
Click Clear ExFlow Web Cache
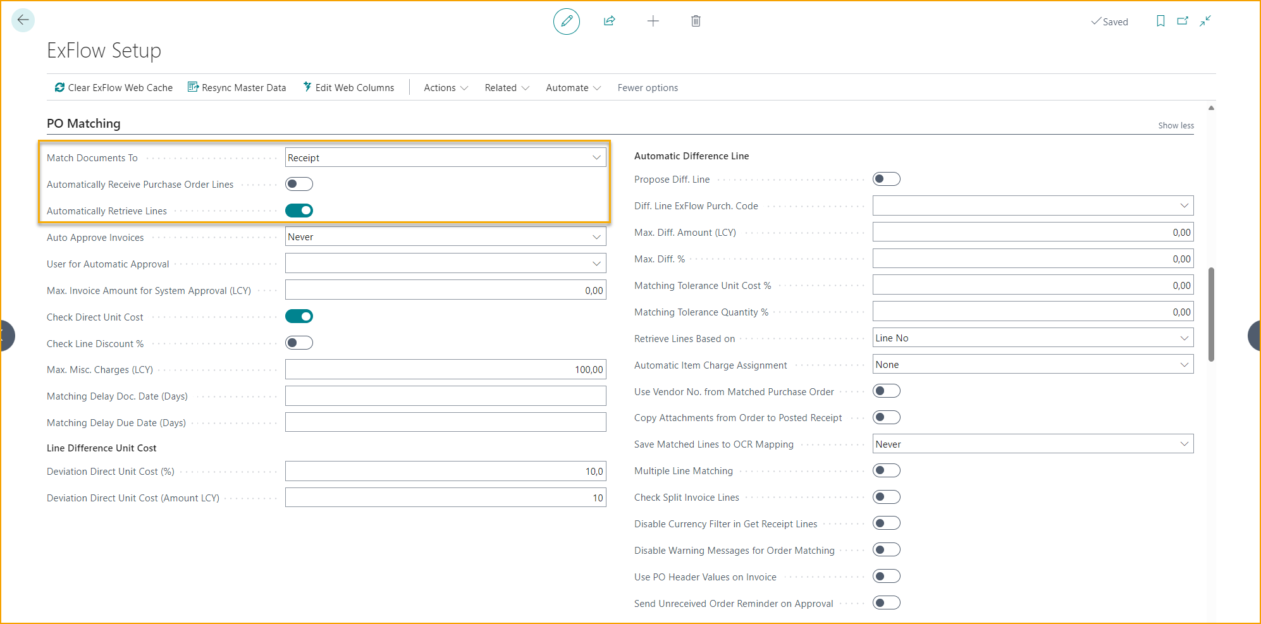[x=114, y=87]
